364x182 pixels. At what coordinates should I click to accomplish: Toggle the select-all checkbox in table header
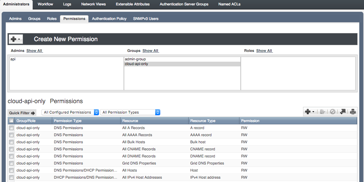tap(11, 121)
